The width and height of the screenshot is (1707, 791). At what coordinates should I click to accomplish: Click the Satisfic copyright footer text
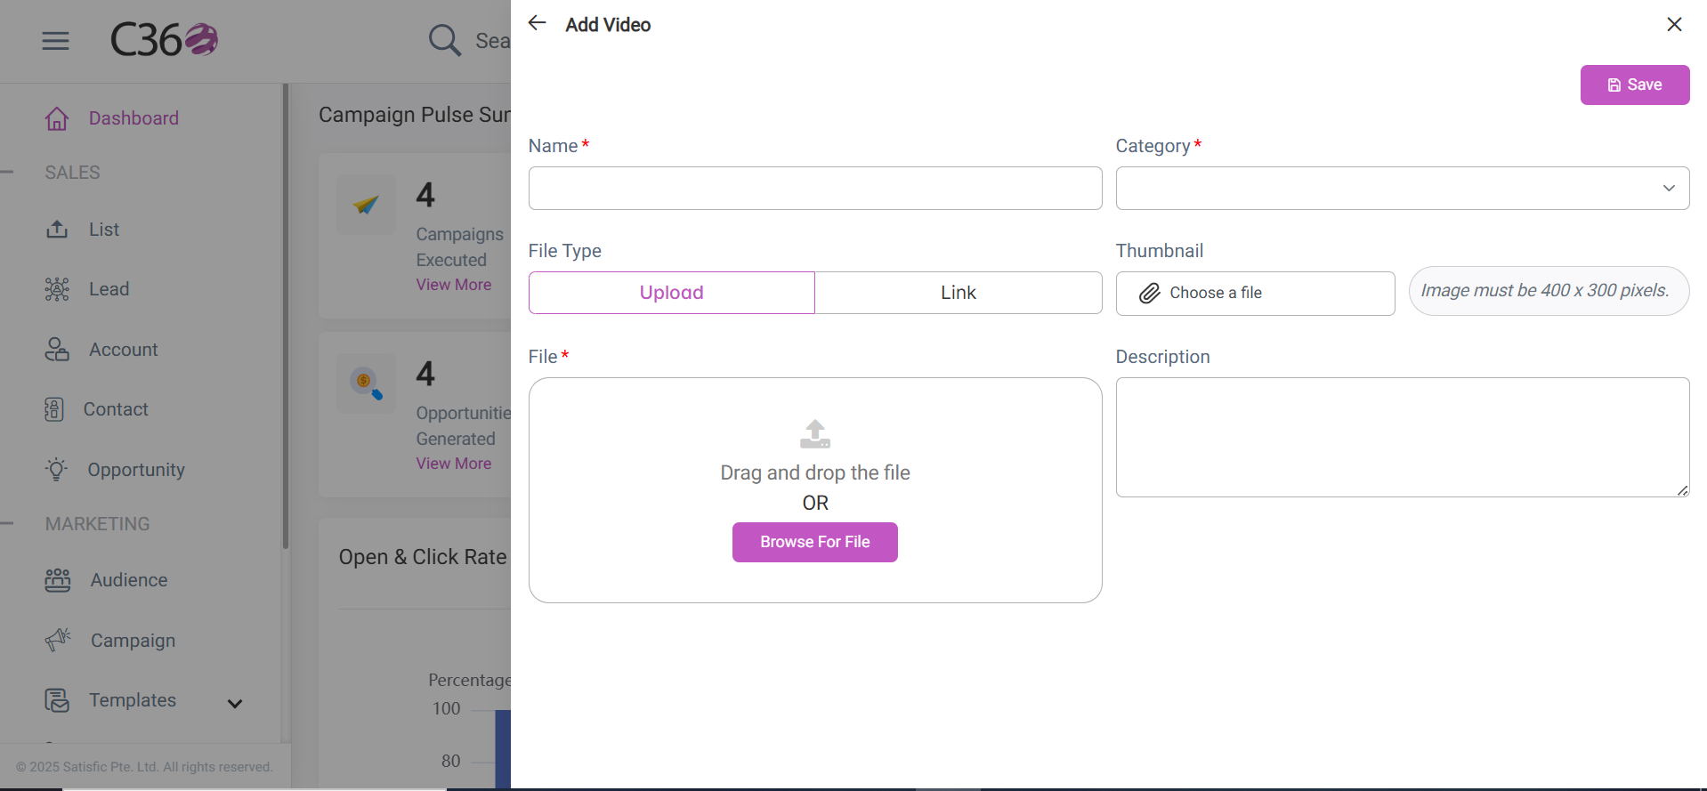(144, 767)
